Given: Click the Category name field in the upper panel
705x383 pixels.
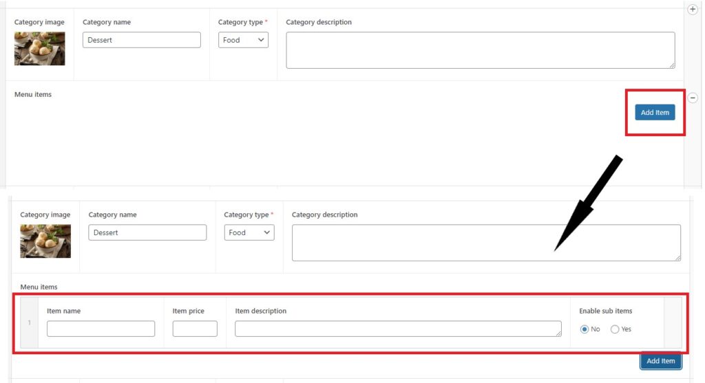Looking at the screenshot, I should (141, 40).
